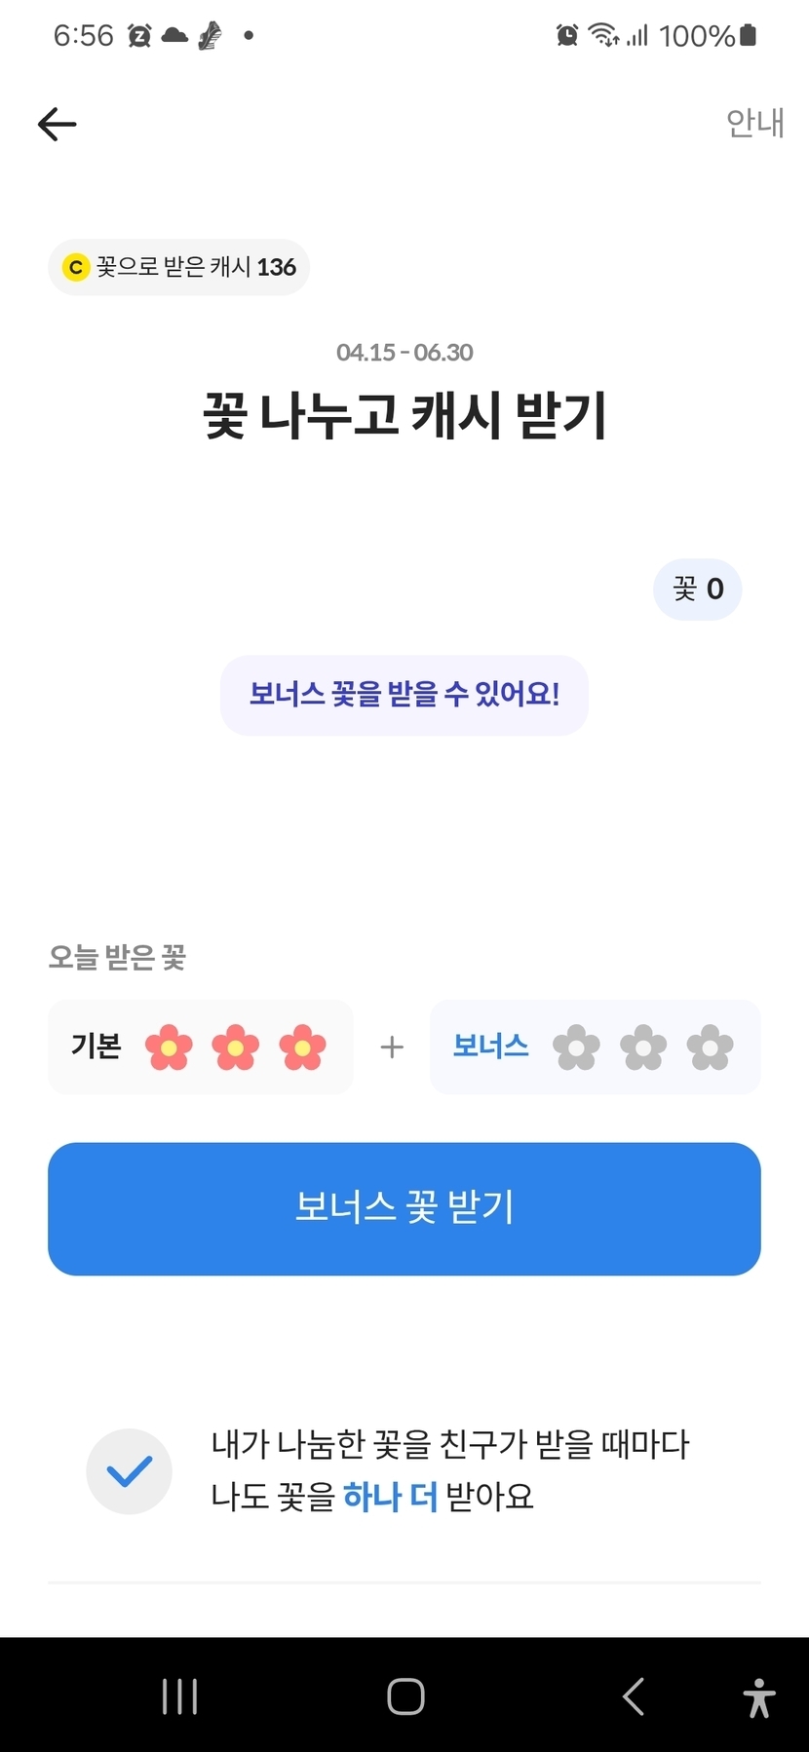The image size is (809, 1752).
Task: Tap the back arrow at top left
Action: (x=57, y=124)
